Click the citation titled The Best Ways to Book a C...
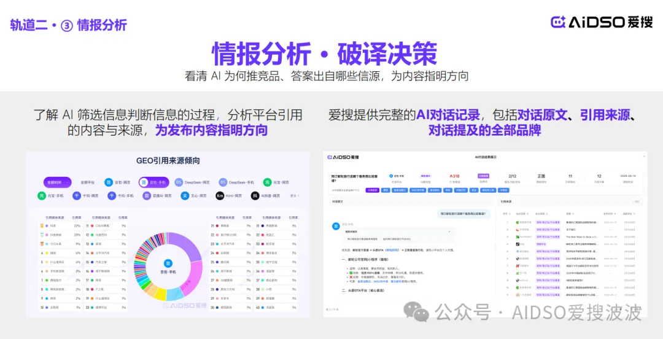 pyautogui.click(x=582, y=236)
